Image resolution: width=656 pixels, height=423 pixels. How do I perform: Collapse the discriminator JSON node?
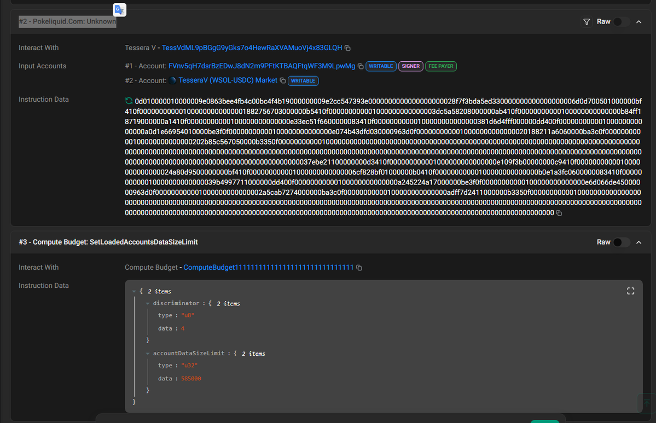[x=148, y=303]
